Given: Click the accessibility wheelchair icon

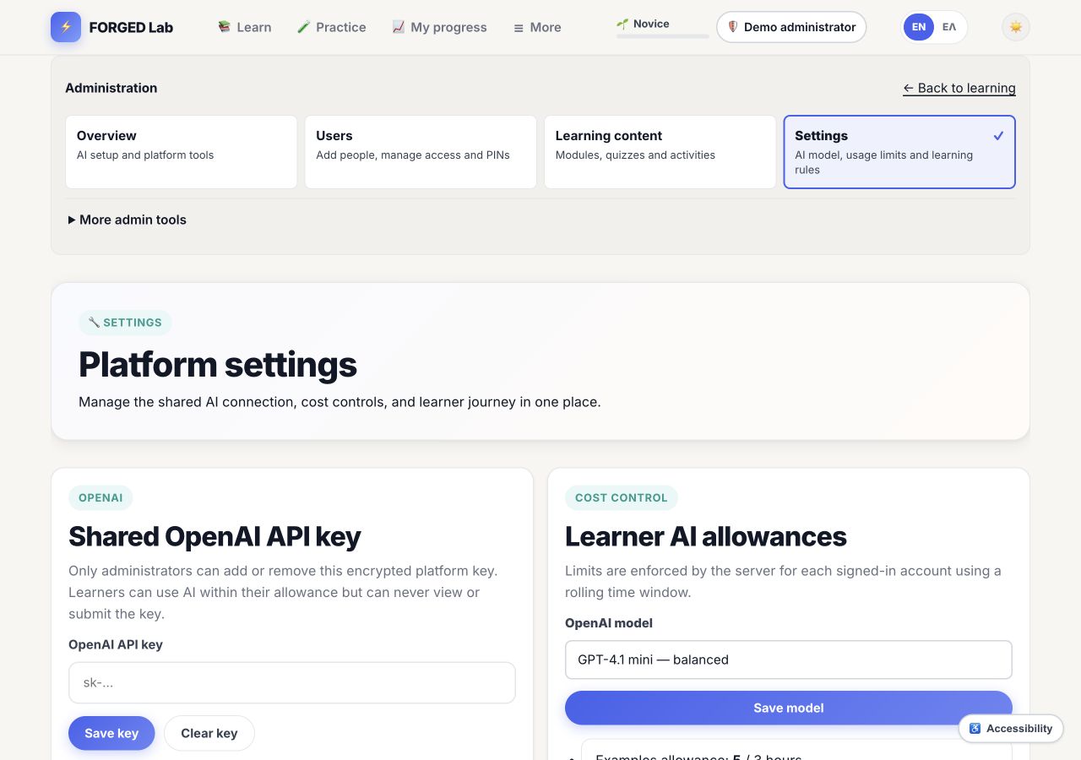Looking at the screenshot, I should (x=975, y=728).
